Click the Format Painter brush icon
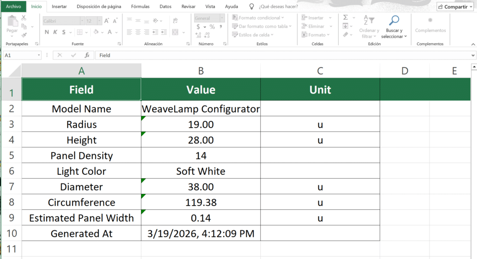Viewport: 477px width, 259px height. (x=24, y=34)
